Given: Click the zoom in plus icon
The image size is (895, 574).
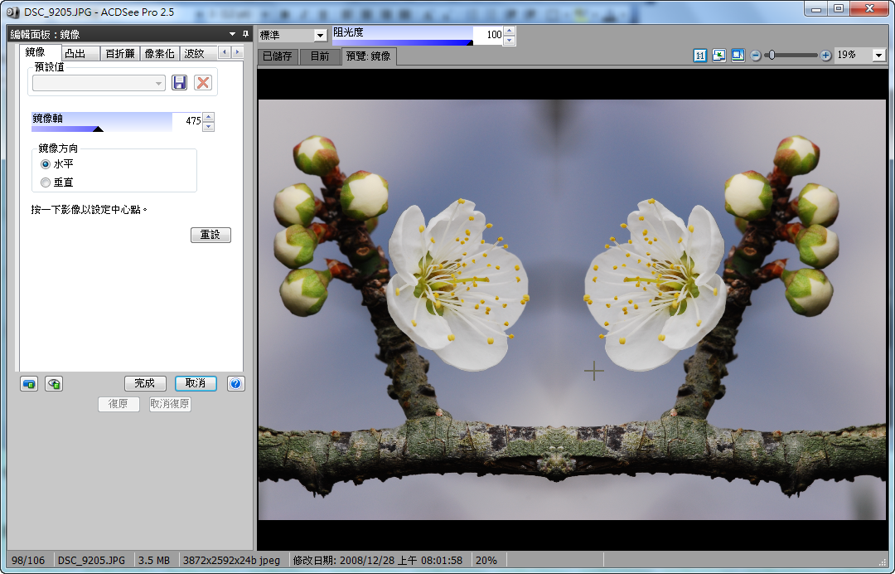Looking at the screenshot, I should [825, 56].
